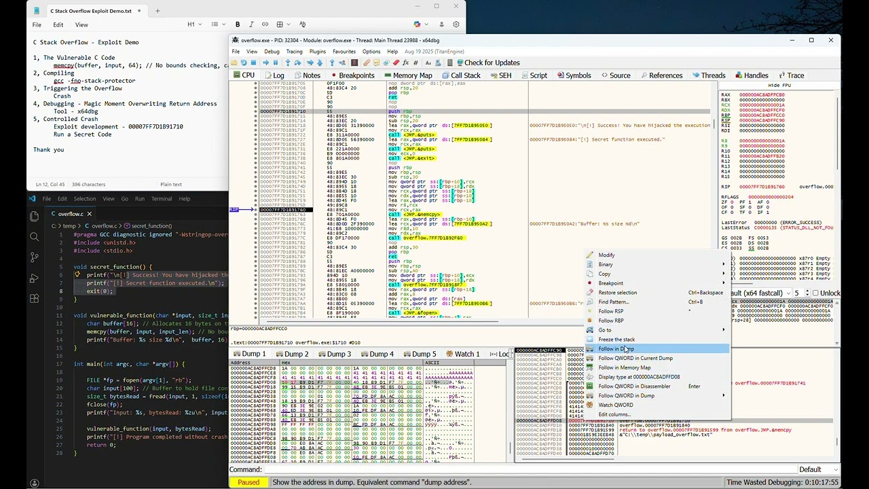Toggle italic formatting in Notepad
Viewport: 869px width, 489px height.
(251, 24)
